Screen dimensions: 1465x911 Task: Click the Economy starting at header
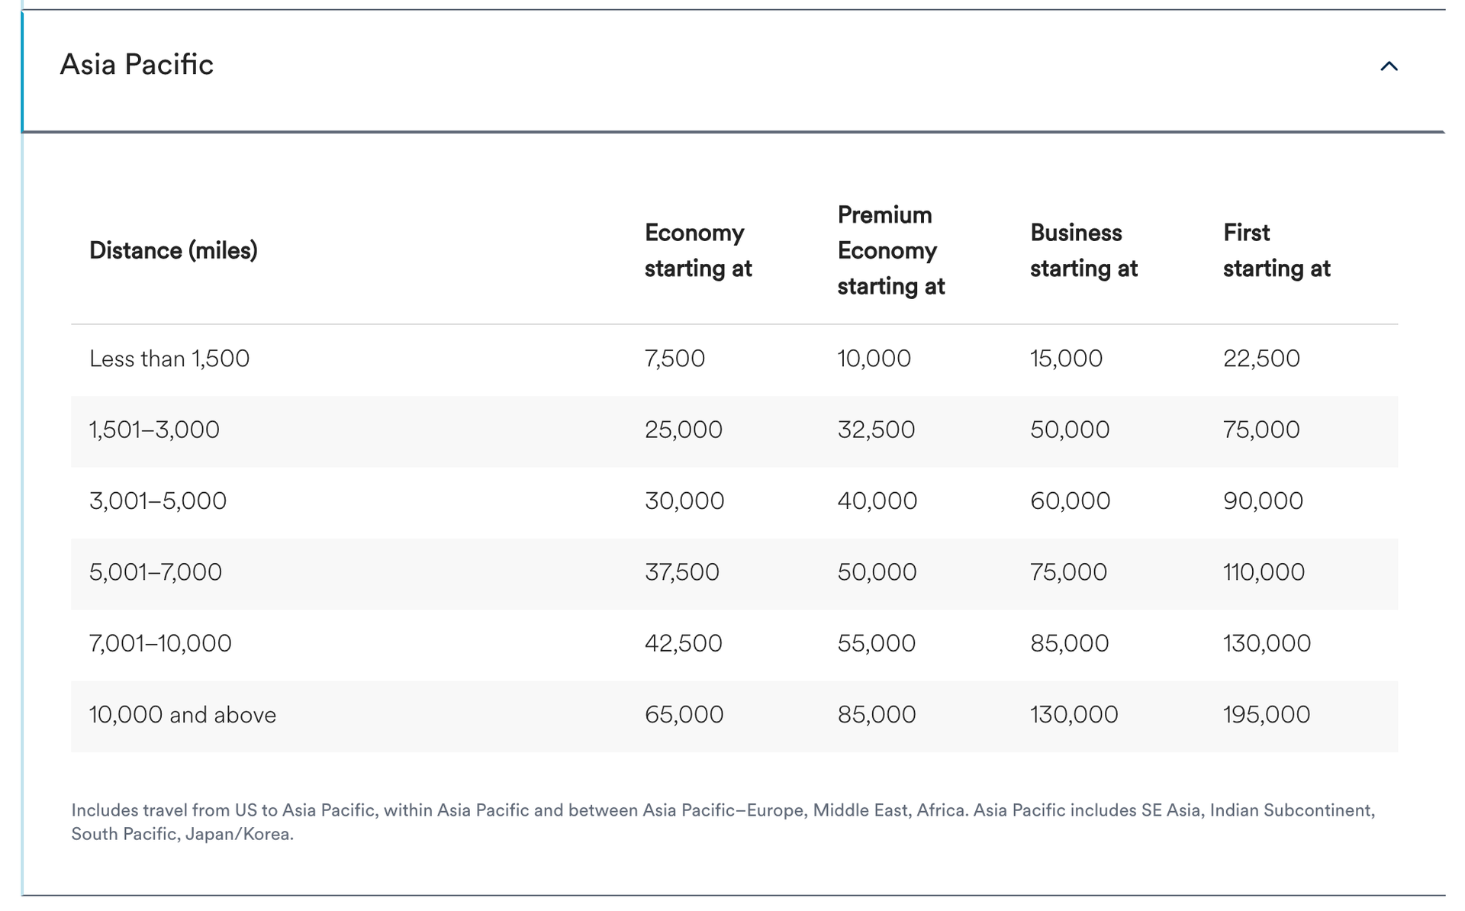[x=697, y=250]
